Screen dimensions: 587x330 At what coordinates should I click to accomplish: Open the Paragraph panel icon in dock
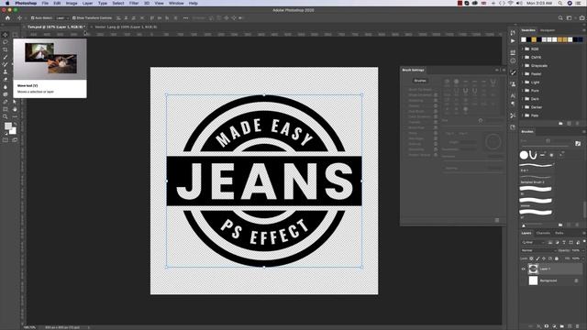tap(513, 104)
